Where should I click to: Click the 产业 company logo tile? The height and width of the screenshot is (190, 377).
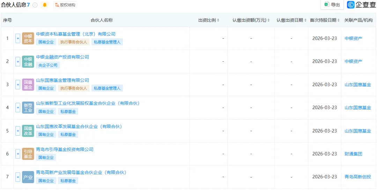(28, 177)
